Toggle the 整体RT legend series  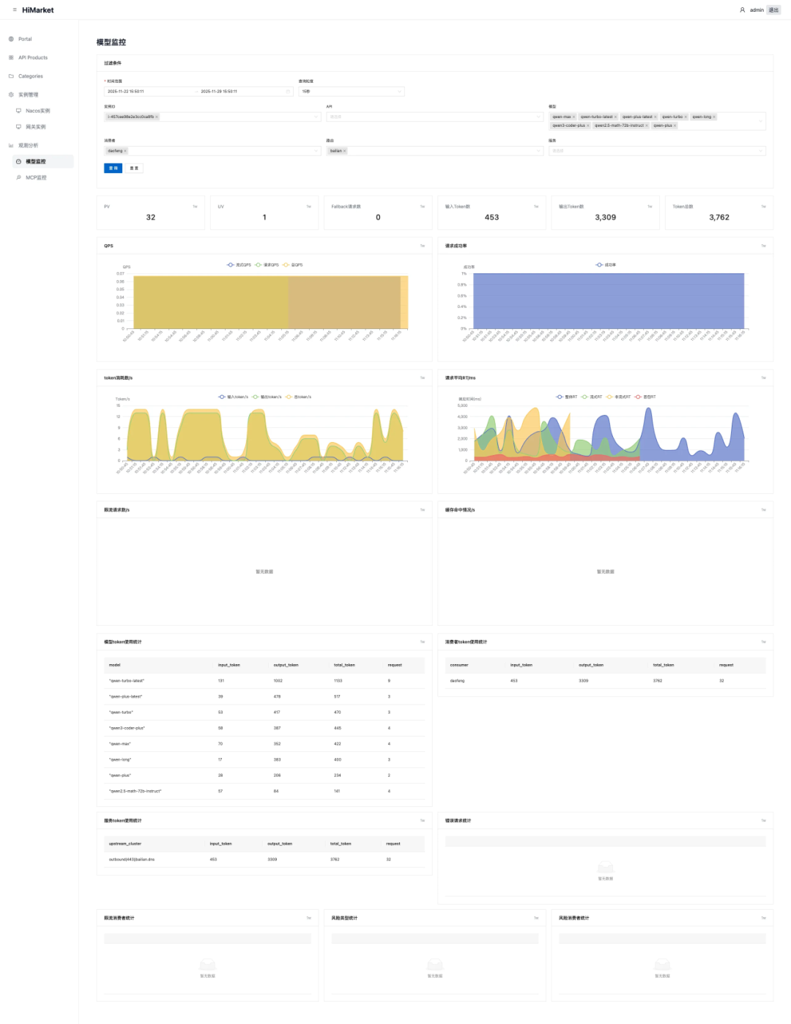click(x=567, y=397)
